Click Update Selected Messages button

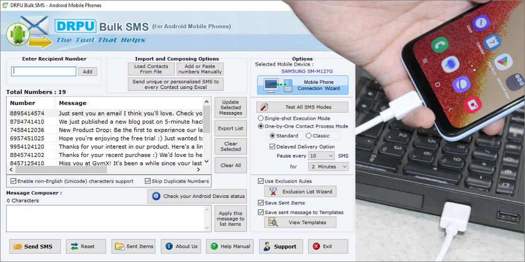pyautogui.click(x=230, y=108)
